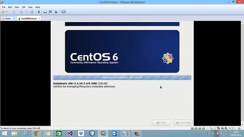Open the sticky notes taskbar icon
Viewport: 244px width, 137px height.
tap(48, 134)
